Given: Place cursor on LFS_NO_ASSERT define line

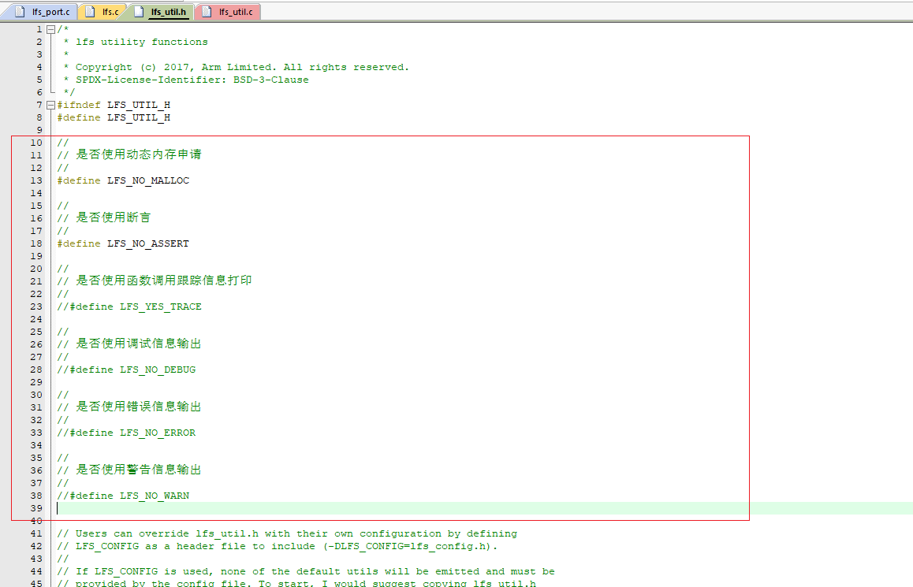Looking at the screenshot, I should pos(123,243).
